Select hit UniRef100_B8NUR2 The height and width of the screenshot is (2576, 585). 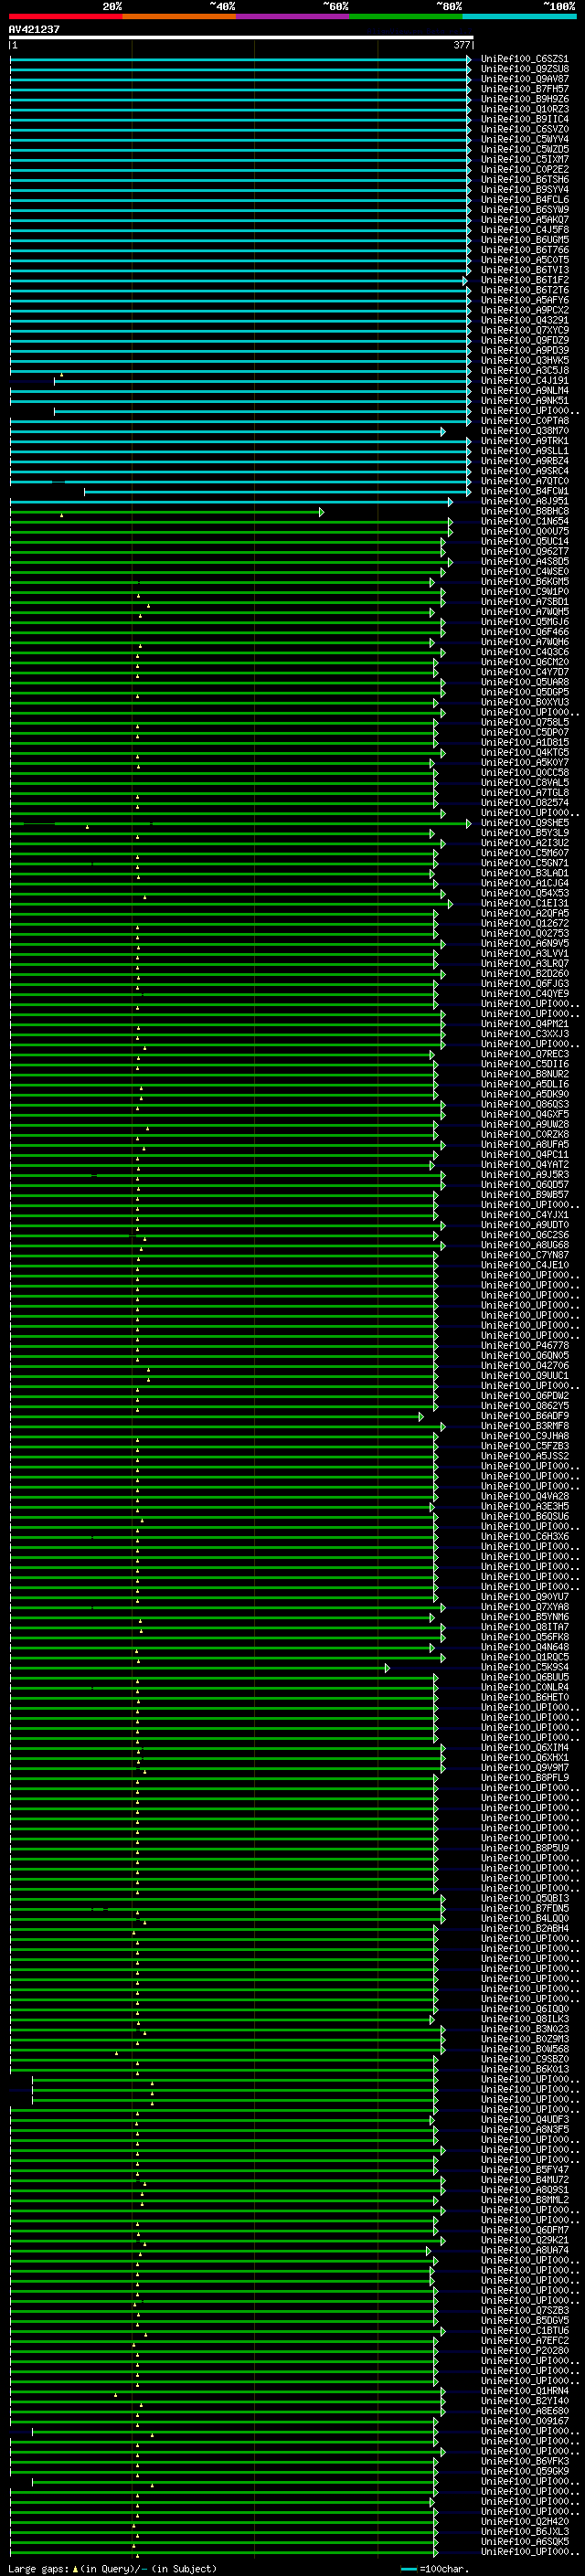(524, 1074)
